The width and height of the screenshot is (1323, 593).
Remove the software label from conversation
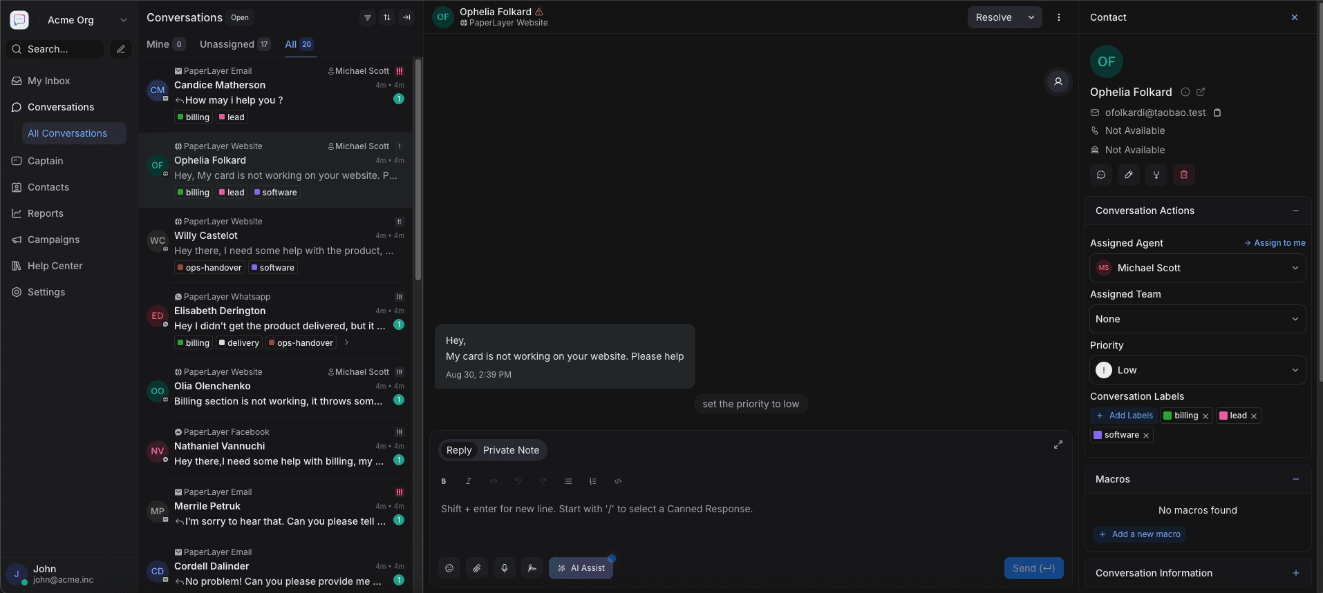(1146, 436)
